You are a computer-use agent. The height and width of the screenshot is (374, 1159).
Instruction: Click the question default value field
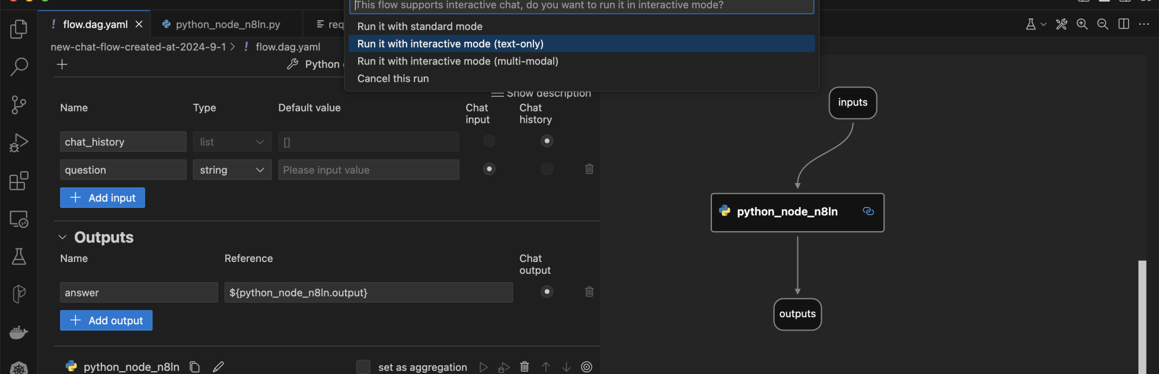(x=368, y=170)
